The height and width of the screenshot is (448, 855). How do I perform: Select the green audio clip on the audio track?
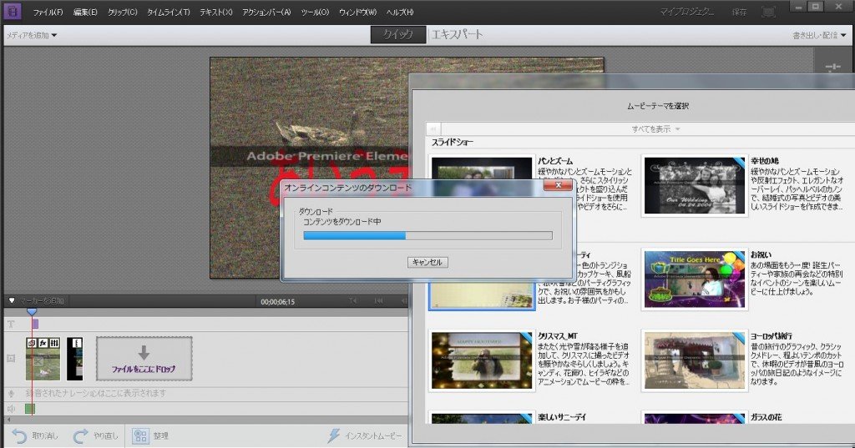click(30, 408)
